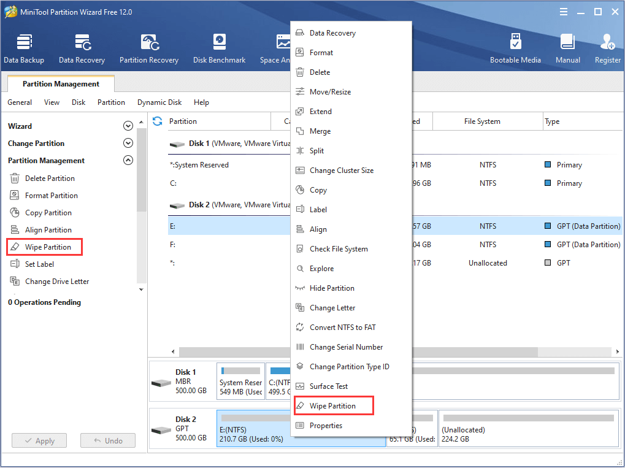Open the Disk menu
The height and width of the screenshot is (468, 625).
point(79,102)
